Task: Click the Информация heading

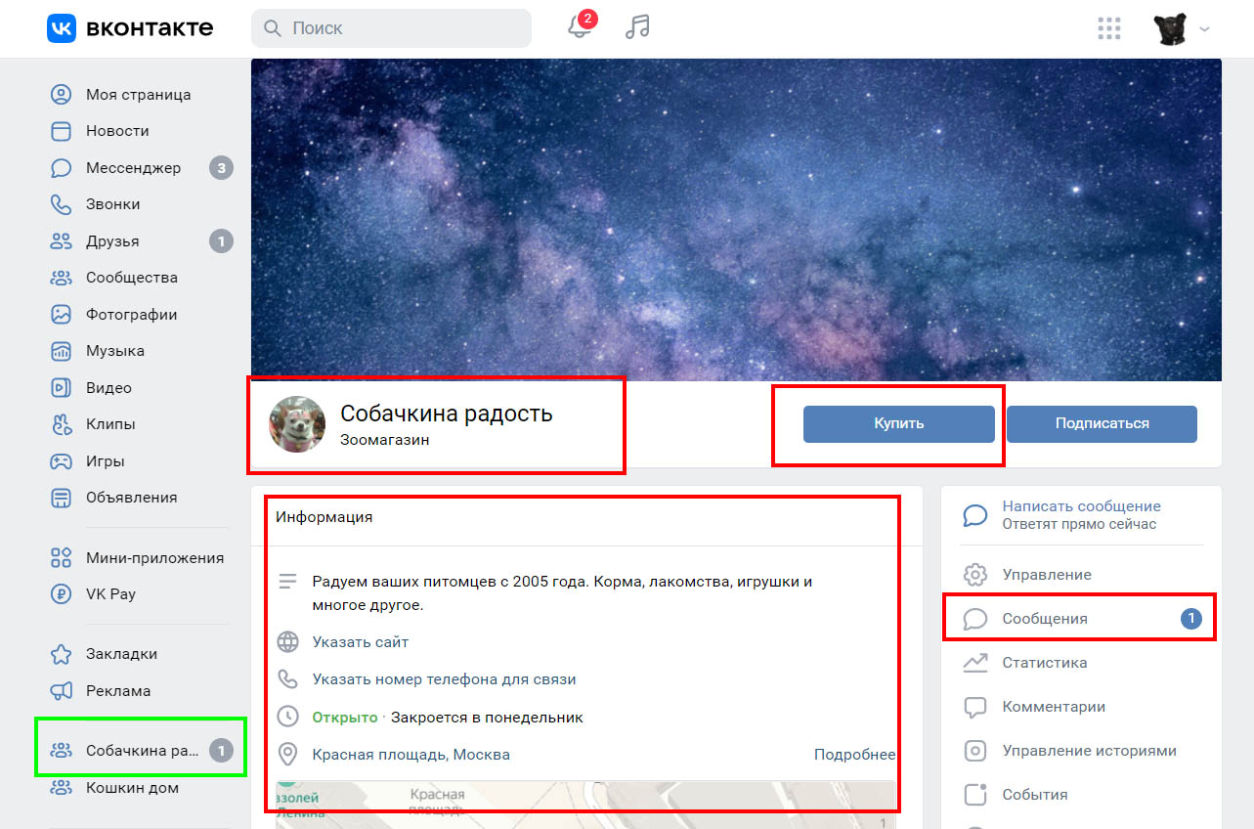Action: pyautogui.click(x=324, y=517)
